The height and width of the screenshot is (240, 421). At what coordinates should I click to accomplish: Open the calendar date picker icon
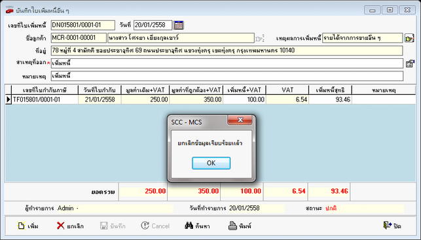179,26
